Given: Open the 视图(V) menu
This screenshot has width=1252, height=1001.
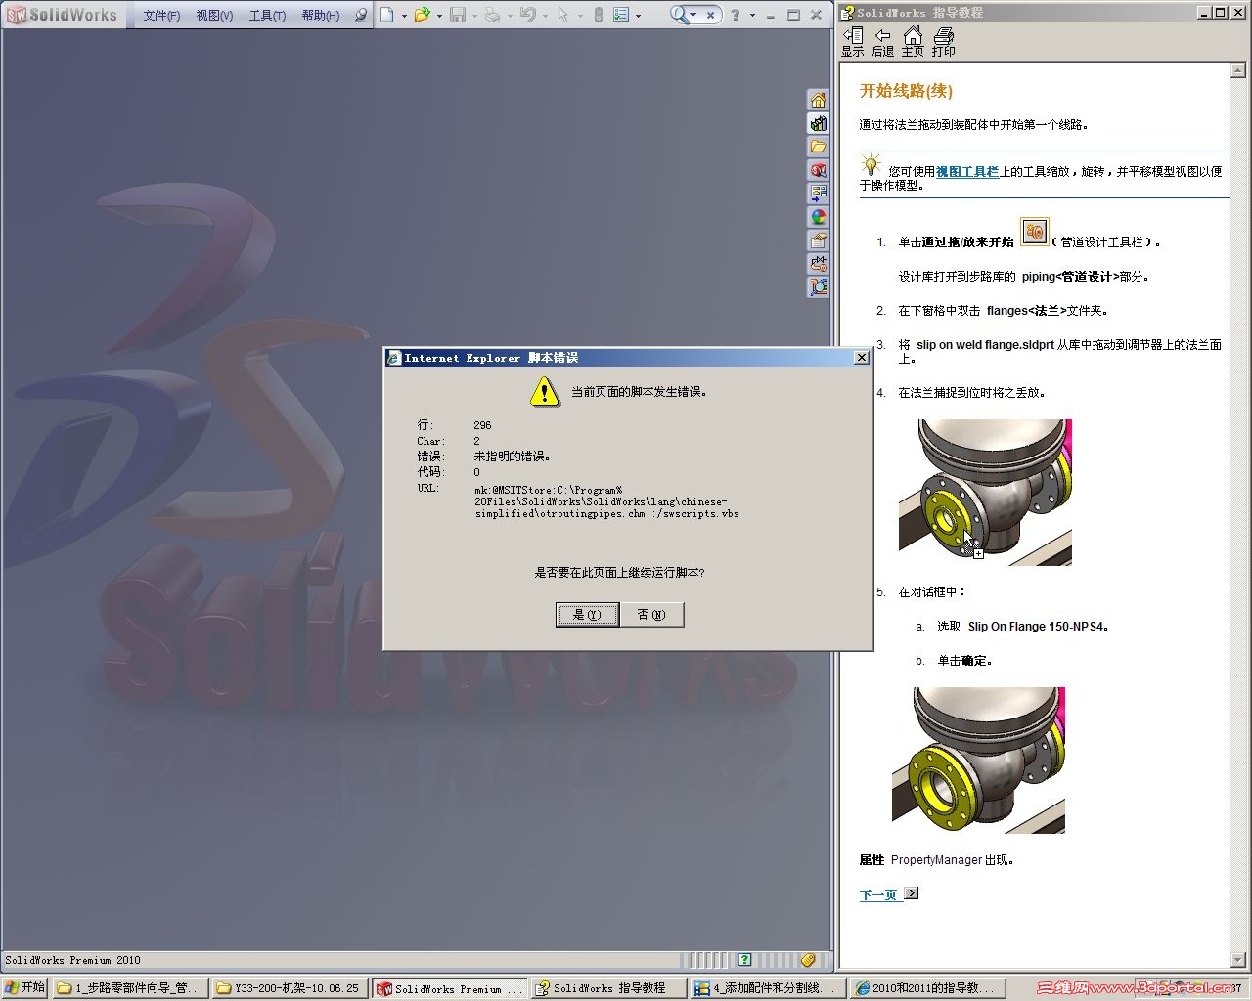Looking at the screenshot, I should click(x=214, y=16).
